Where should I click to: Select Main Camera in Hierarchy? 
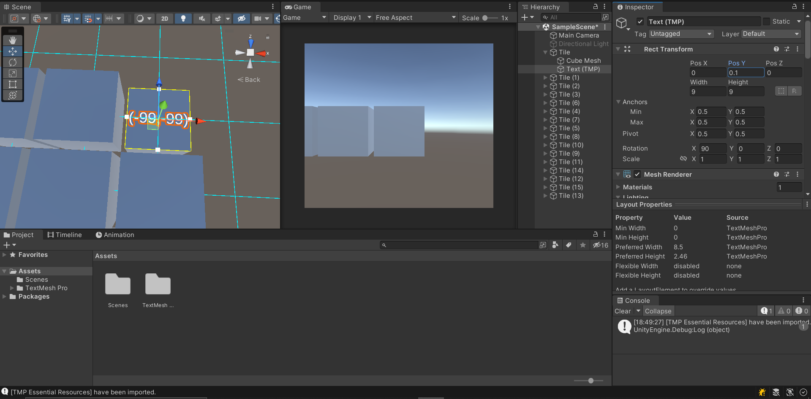point(579,35)
